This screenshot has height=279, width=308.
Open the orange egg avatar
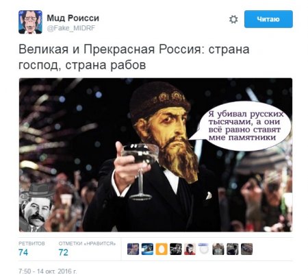[162, 249]
